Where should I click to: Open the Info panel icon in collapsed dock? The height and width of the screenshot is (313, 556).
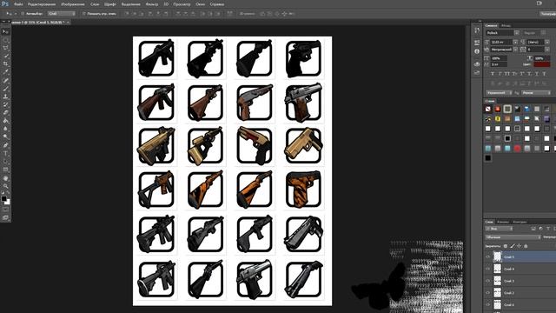pyautogui.click(x=477, y=51)
